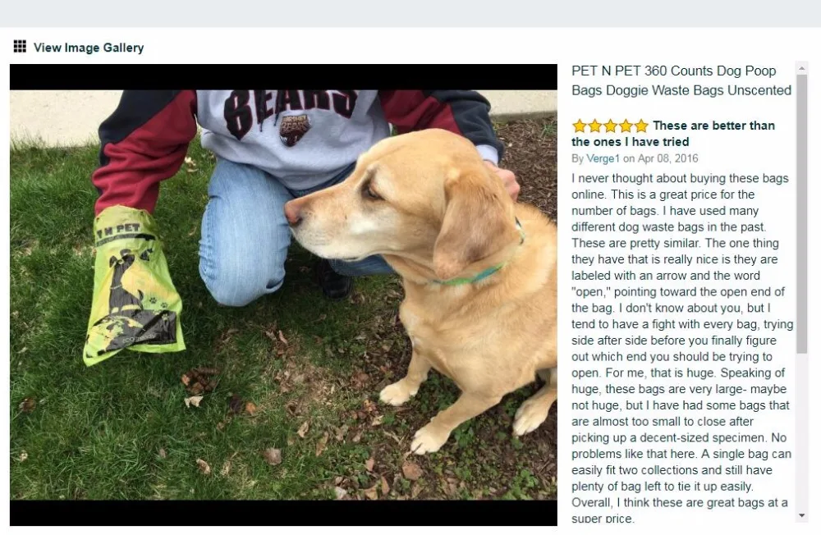Click review headline "These are better than"
821x535 pixels.
[713, 126]
